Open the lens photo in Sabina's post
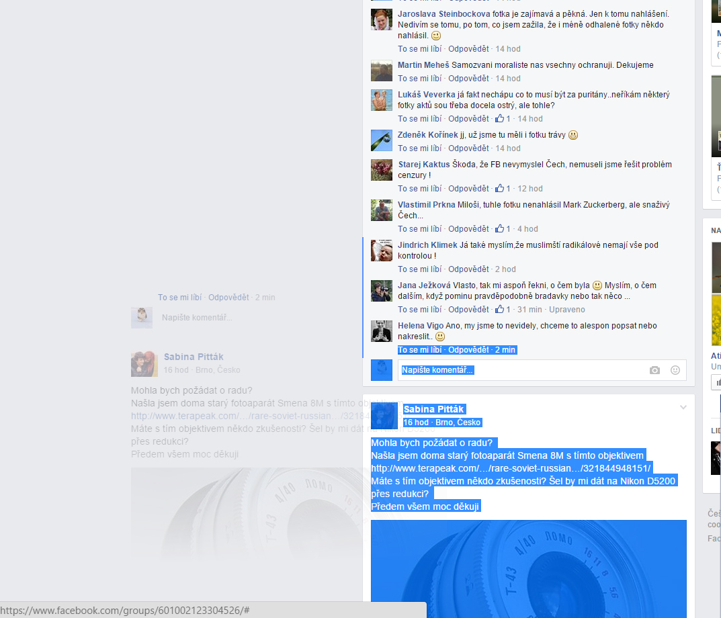This screenshot has height=618, width=721. [x=529, y=569]
